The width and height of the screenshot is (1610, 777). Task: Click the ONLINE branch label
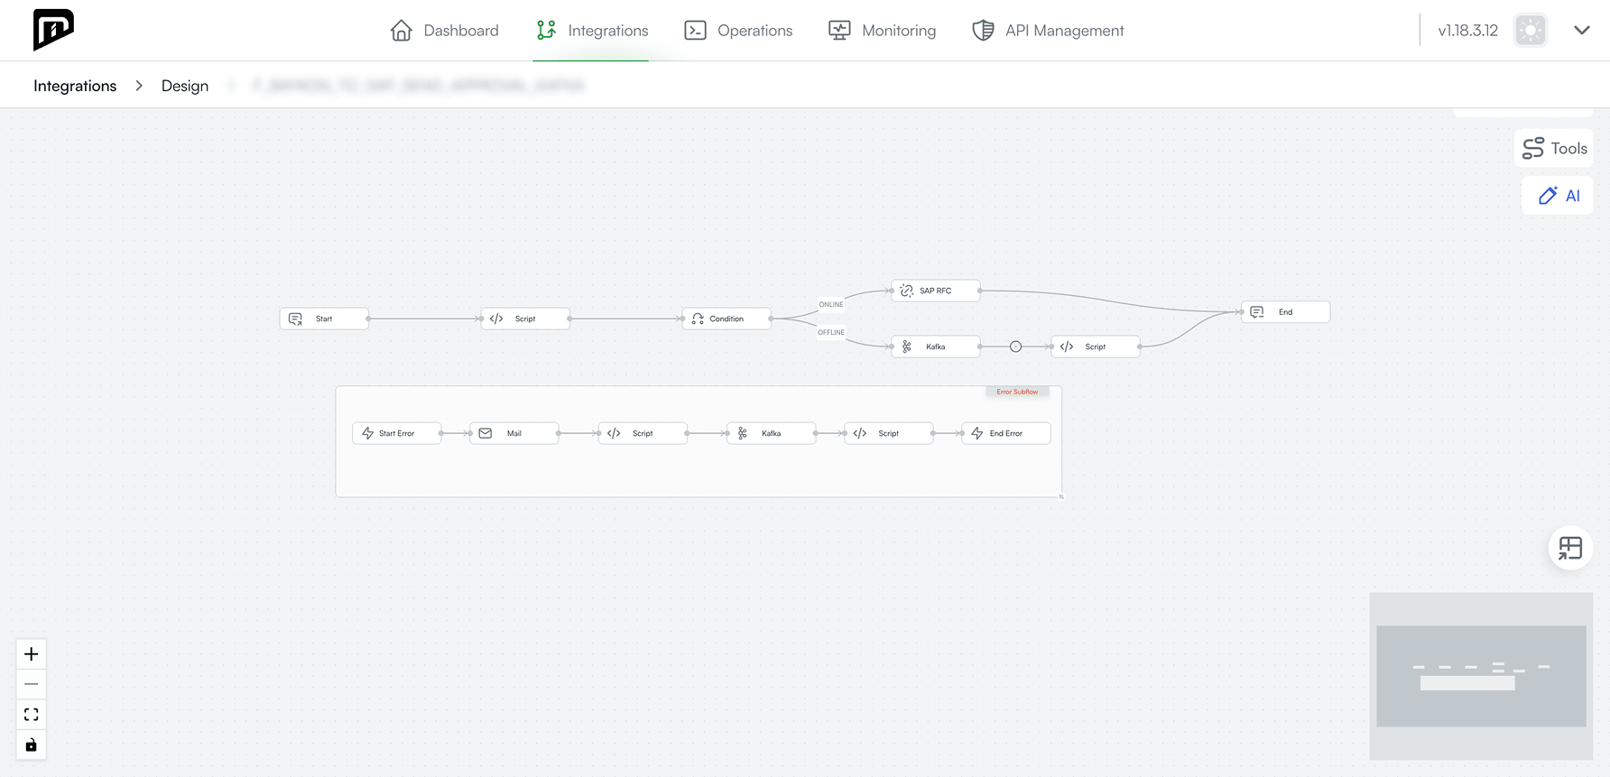coord(831,304)
